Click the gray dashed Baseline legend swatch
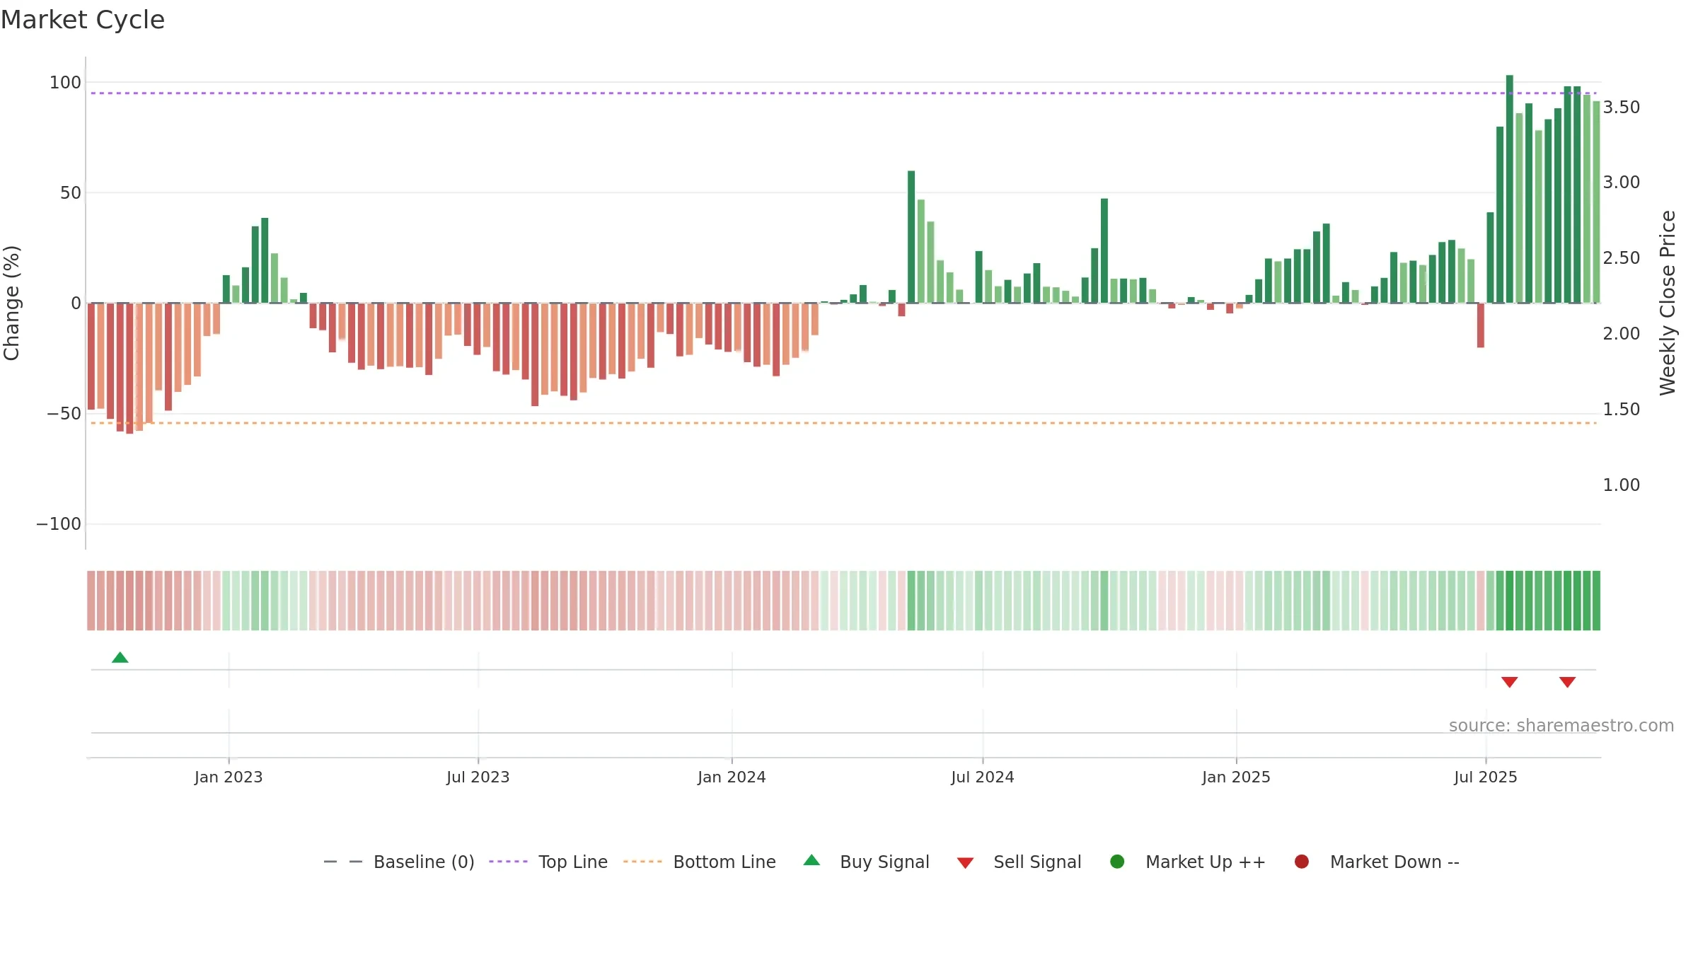 coord(342,862)
